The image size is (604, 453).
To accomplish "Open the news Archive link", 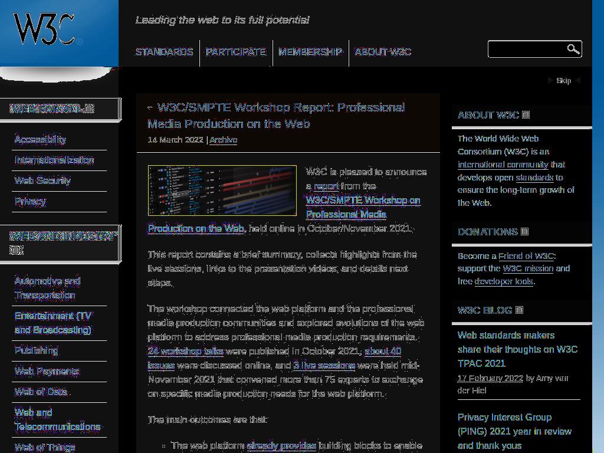I will [x=224, y=140].
